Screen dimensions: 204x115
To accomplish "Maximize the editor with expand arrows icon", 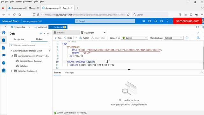I will tap(198, 33).
